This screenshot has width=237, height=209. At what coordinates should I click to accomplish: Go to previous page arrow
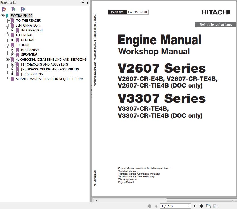[156, 206]
